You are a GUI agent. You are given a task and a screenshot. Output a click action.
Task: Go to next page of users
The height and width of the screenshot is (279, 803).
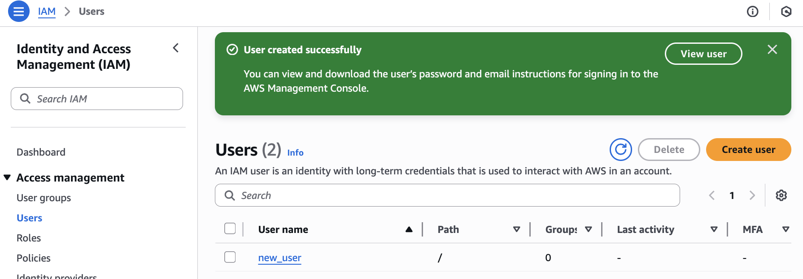point(752,195)
